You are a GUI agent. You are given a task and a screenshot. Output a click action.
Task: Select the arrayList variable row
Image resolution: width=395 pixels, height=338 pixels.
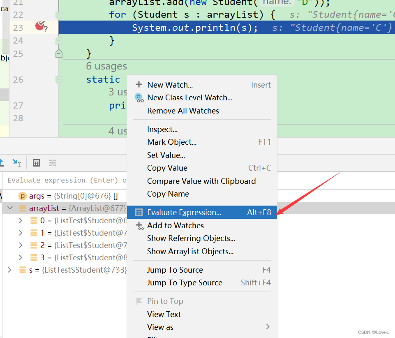pos(65,208)
